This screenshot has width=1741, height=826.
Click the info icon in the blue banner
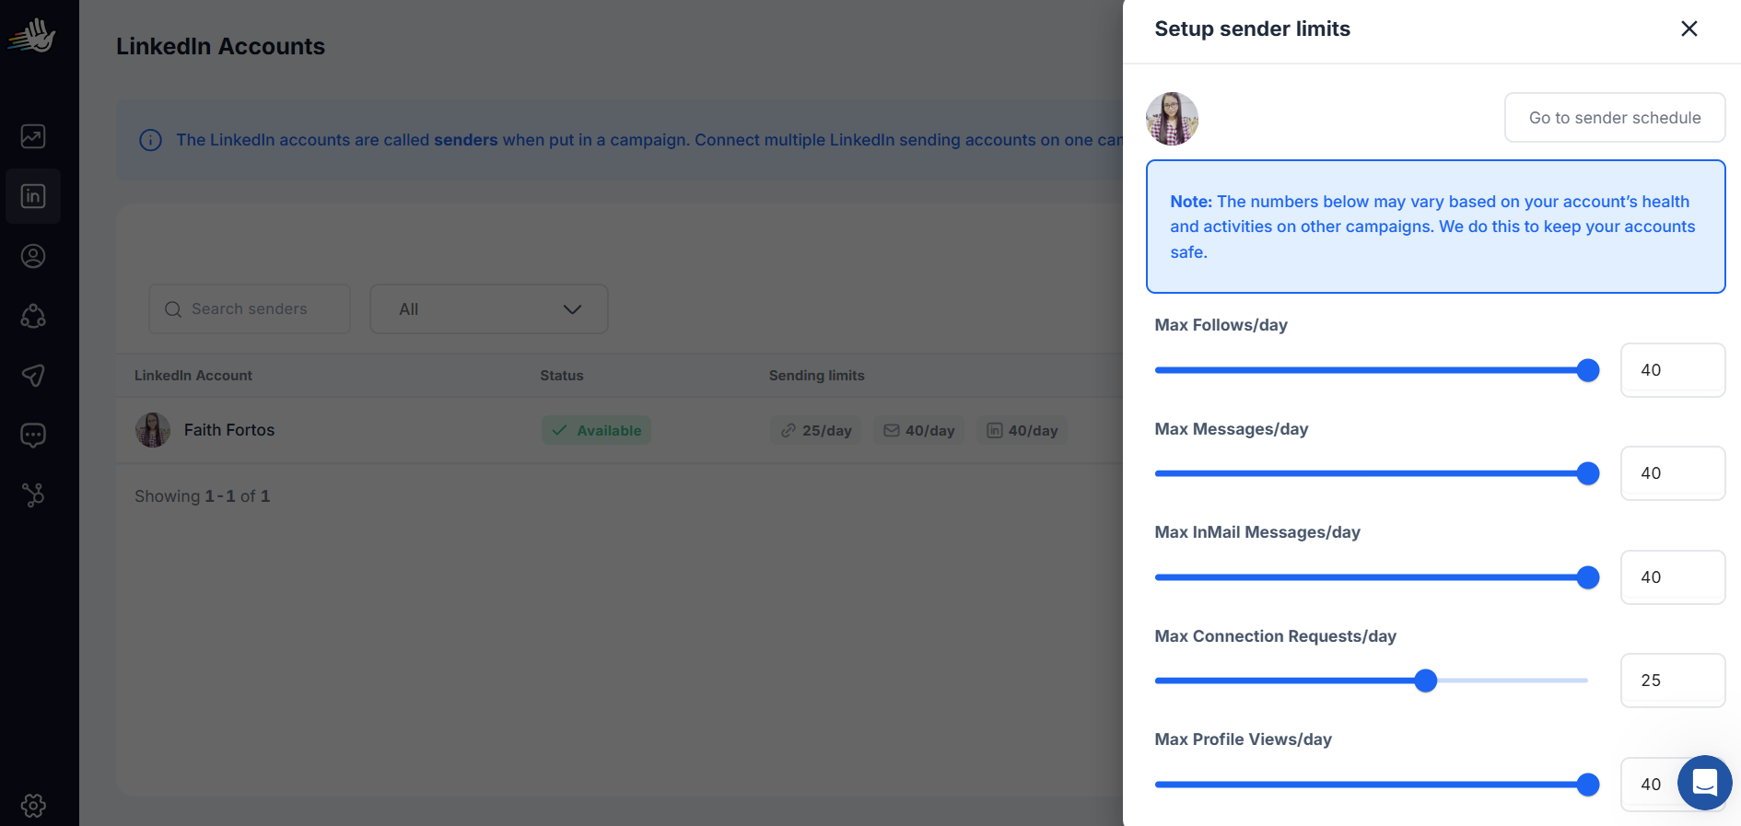(x=150, y=140)
